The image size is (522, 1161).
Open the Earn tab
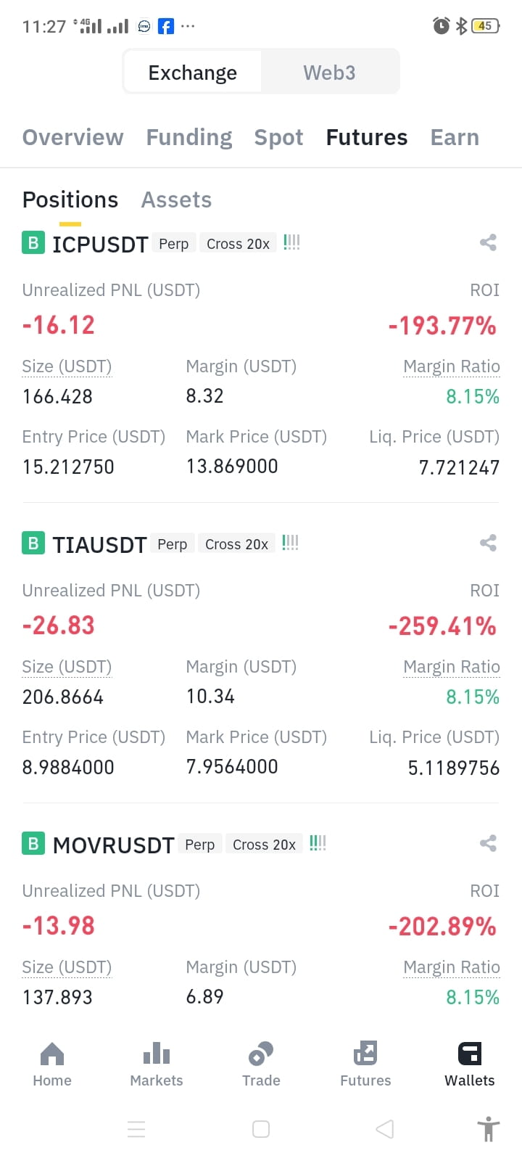point(455,137)
